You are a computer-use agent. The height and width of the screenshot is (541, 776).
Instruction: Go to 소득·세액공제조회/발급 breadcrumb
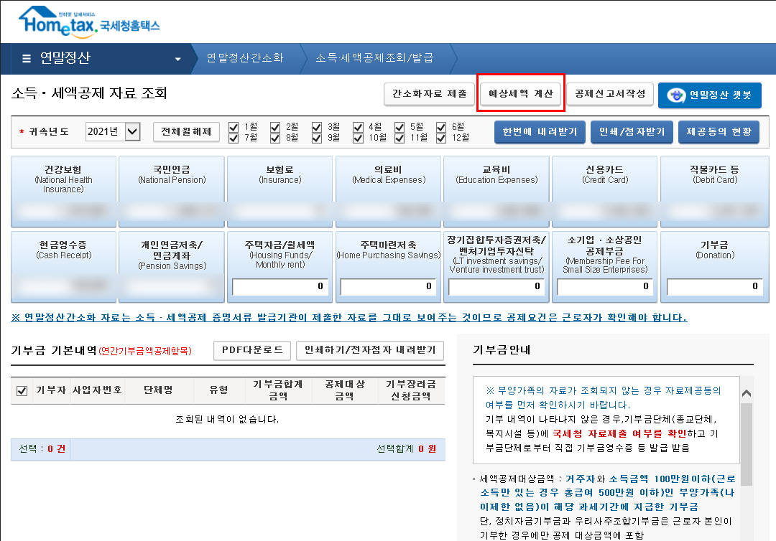tap(374, 58)
